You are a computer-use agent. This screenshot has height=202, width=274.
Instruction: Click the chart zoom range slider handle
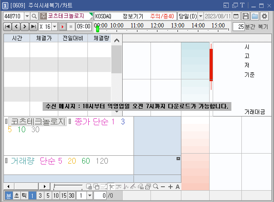(x=54, y=187)
